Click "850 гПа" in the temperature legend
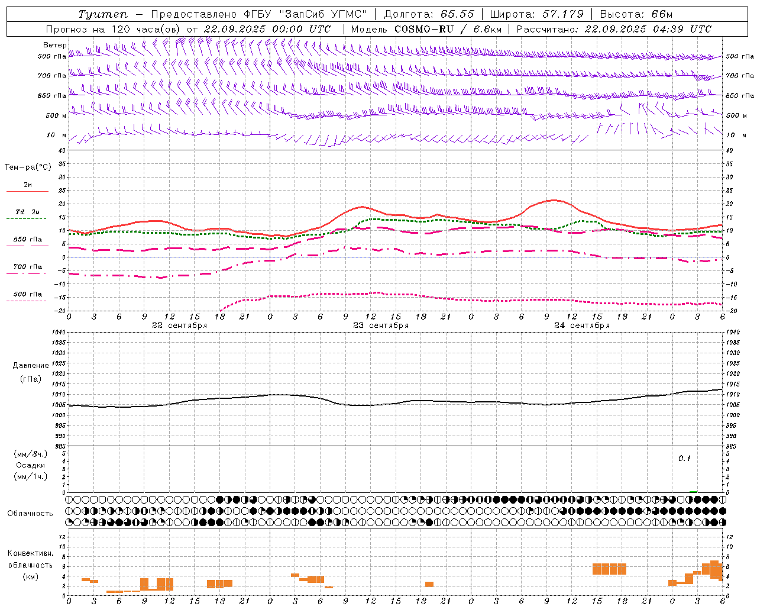Image resolution: width=757 pixels, height=606 pixels. 28,240
